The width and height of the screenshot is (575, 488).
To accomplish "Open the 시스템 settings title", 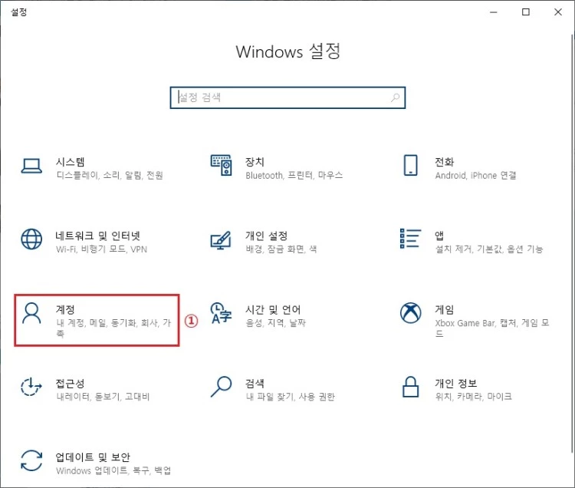I will (71, 162).
